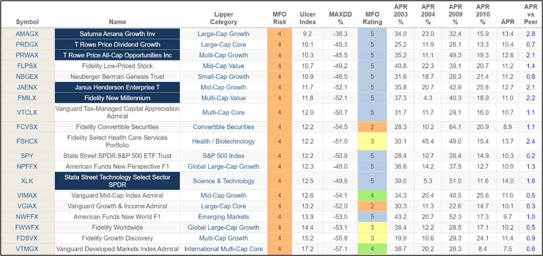Screen dimensions: 543x256
Task: Click the VTMGX symbol link
Action: click(27, 249)
